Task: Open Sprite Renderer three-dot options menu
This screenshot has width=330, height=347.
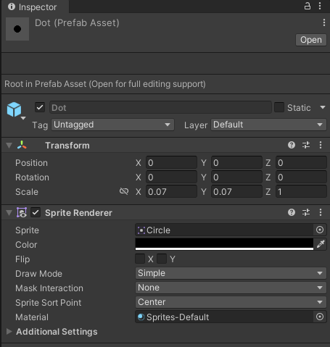Action: (x=321, y=212)
